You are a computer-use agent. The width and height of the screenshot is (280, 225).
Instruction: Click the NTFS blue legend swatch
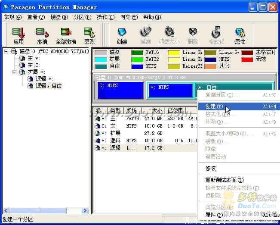click(137, 66)
